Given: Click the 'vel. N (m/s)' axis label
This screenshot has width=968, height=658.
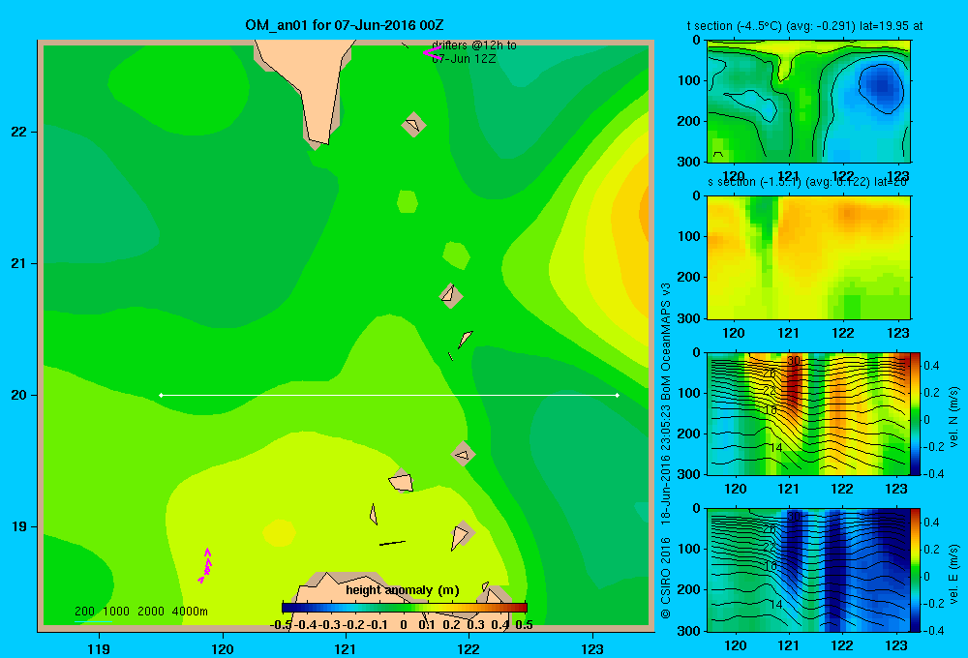Looking at the screenshot, I should point(954,416).
